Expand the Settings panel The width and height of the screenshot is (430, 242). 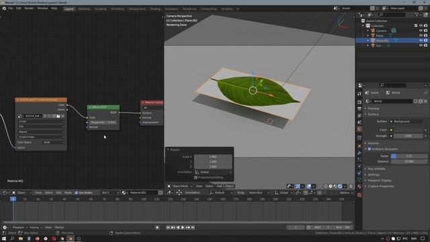point(374,175)
